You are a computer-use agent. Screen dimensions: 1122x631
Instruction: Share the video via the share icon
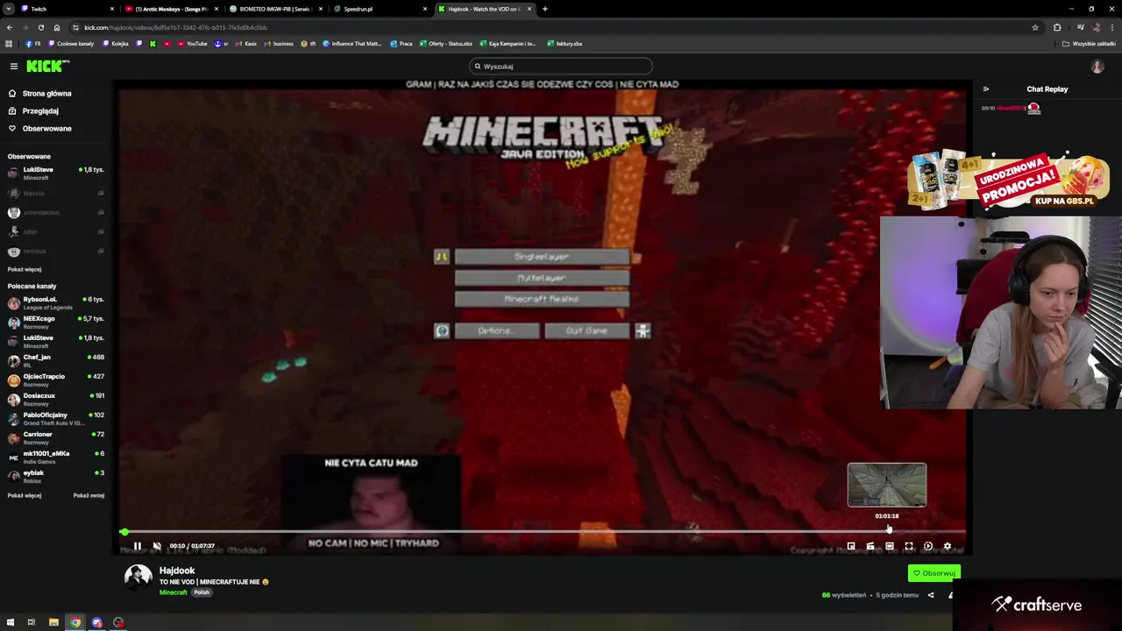coord(931,595)
